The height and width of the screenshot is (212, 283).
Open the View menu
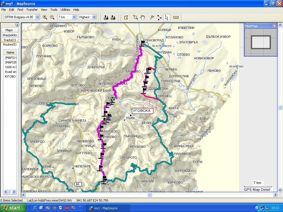point(44,10)
